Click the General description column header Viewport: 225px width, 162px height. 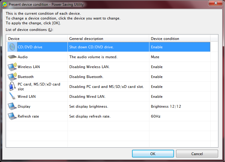[x=108, y=39]
